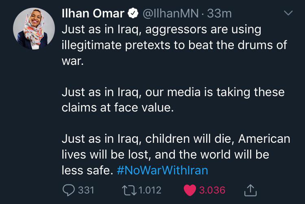The height and width of the screenshot is (204, 305).
Task: Click the paragraph about children will die
Action: pyautogui.click(x=175, y=155)
